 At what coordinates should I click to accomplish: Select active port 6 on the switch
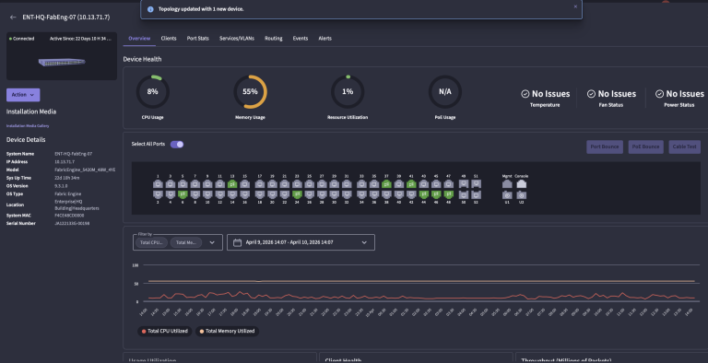(183, 194)
